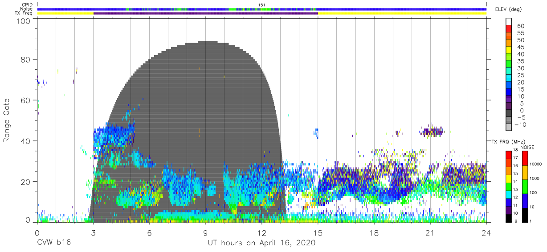Click the 20 tick on Range Gate axis
The image size is (547, 252).
(x=26, y=181)
